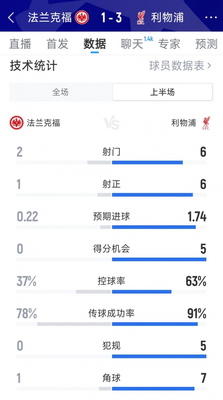223x400 pixels.
Task: Expand 球员数据表 player data table
Action: (x=180, y=66)
